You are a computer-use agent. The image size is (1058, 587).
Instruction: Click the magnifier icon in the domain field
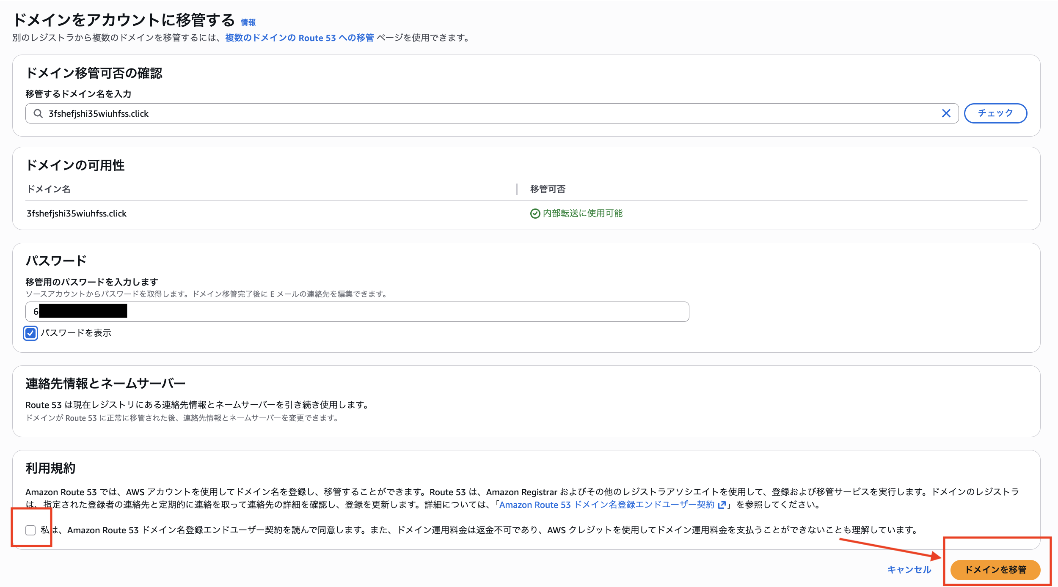[38, 113]
